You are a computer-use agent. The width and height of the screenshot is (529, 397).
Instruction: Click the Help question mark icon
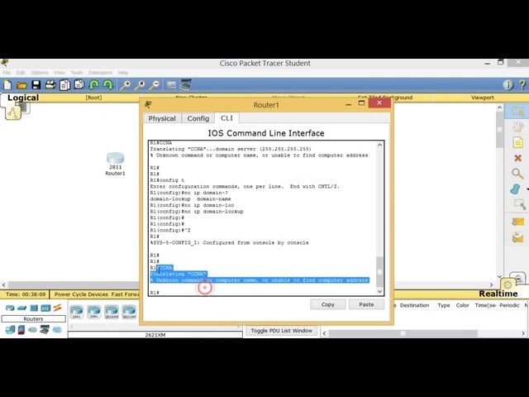click(x=522, y=84)
